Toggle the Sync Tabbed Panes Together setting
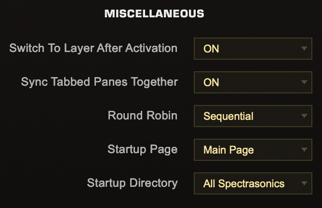The width and height of the screenshot is (322, 208). pyautogui.click(x=250, y=82)
